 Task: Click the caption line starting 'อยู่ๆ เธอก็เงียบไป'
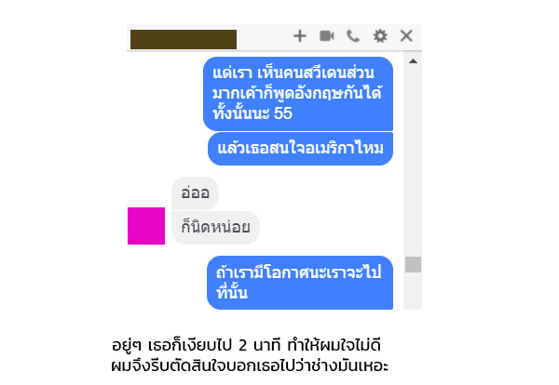[246, 345]
